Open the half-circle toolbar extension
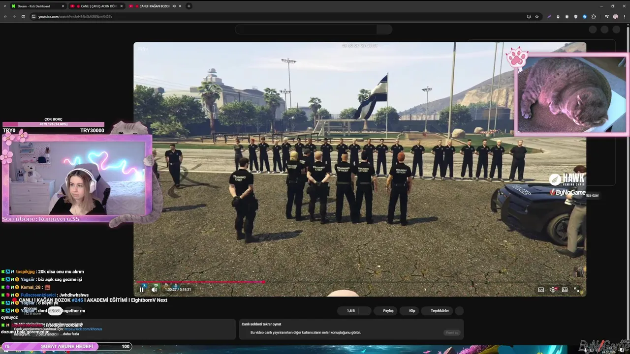This screenshot has width=630, height=354. click(x=567, y=16)
